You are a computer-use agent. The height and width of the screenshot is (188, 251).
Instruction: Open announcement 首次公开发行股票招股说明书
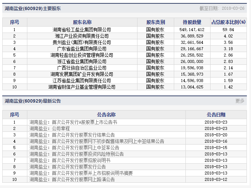70,160
